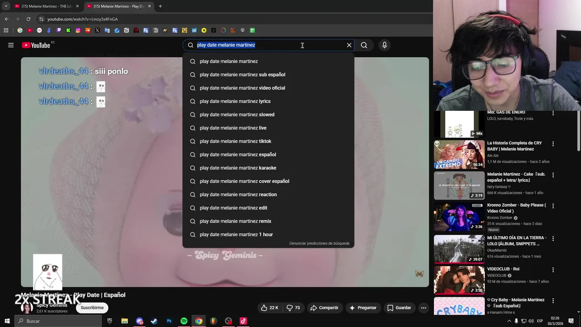Open 'Melanie Martinez - Cake' video thumbnail

(x=459, y=185)
